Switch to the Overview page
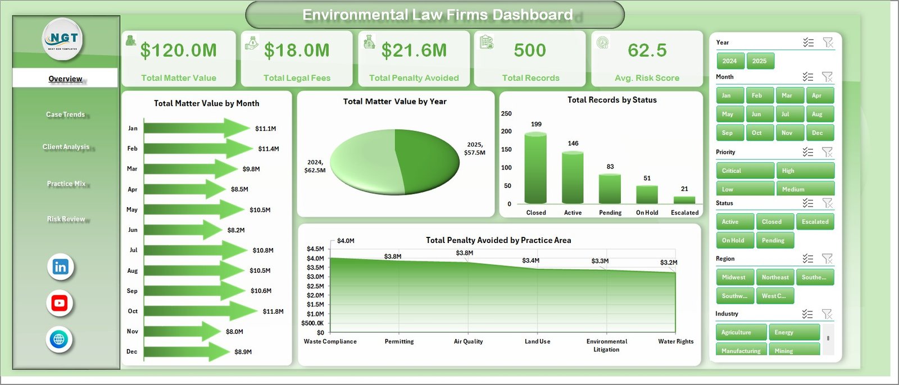This screenshot has height=385, width=899. 65,79
